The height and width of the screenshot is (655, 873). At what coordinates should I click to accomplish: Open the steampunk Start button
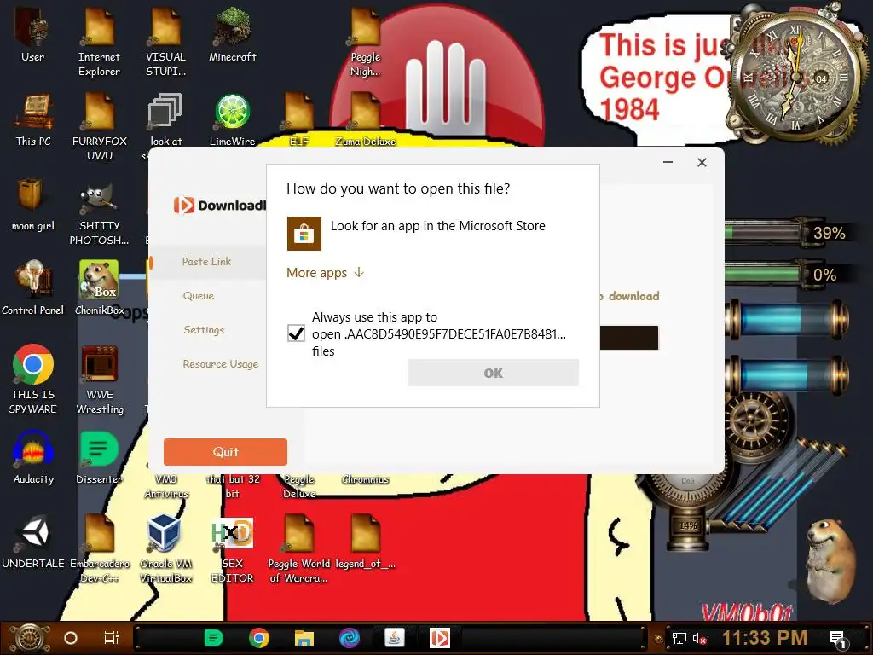(x=30, y=638)
